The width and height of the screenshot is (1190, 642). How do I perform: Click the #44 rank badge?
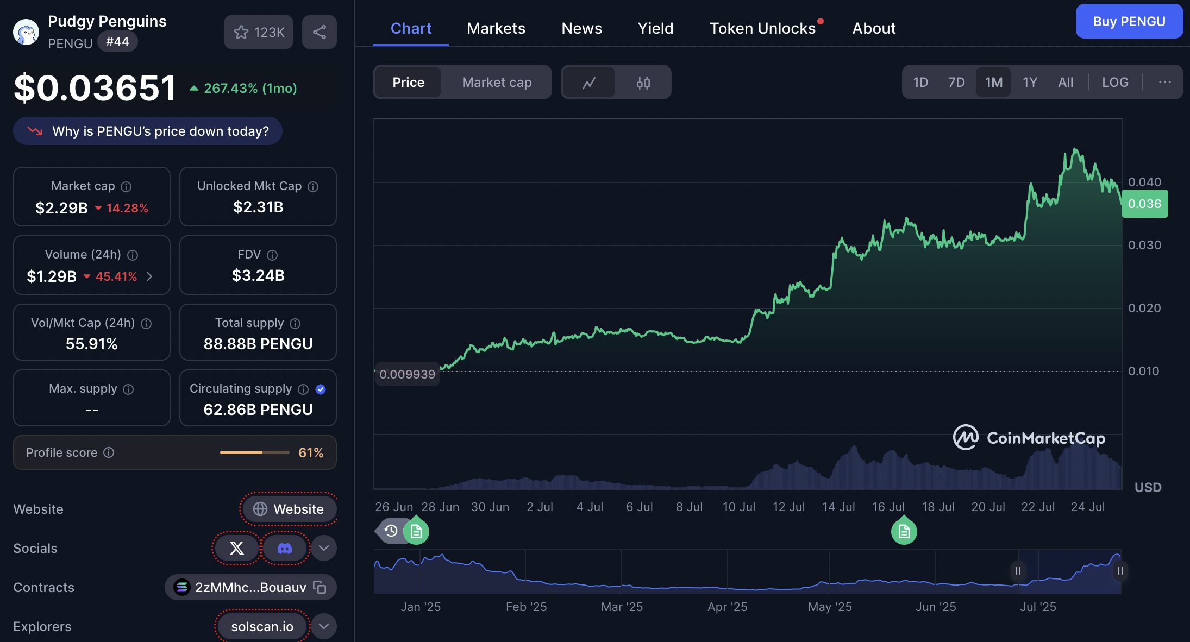pos(117,42)
